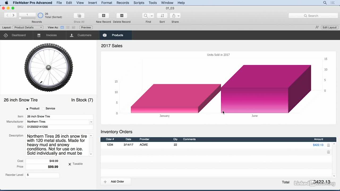Click the SKU field
Image resolution: width=340 pixels, height=191 pixels.
click(x=59, y=127)
